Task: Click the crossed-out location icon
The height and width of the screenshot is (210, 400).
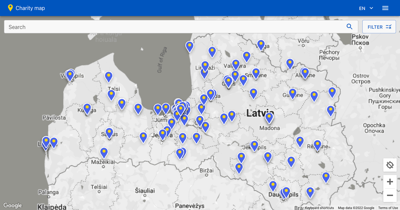Action: (390, 165)
